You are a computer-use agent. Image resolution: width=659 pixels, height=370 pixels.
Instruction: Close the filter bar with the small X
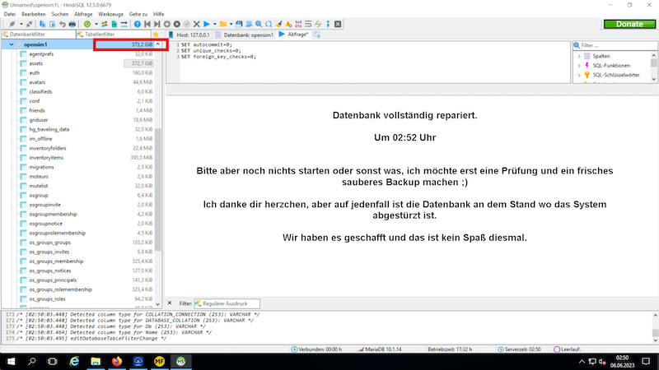[x=170, y=303]
